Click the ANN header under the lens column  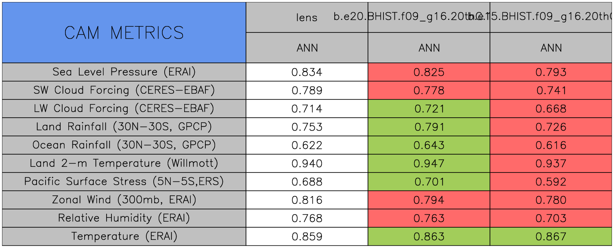(x=307, y=48)
